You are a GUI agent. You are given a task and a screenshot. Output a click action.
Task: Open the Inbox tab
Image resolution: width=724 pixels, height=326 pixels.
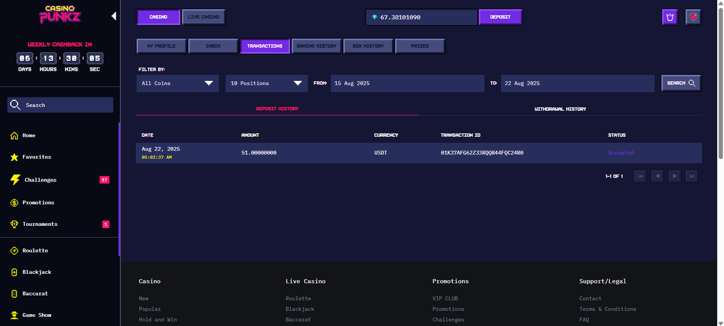pyautogui.click(x=213, y=46)
